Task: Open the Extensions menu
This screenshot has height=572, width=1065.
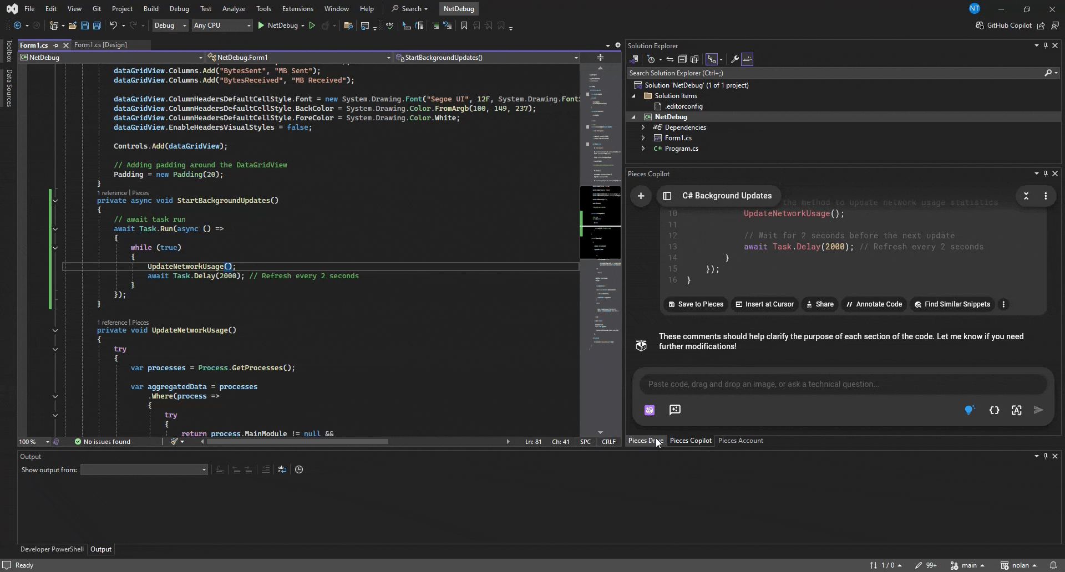Action: click(x=297, y=9)
